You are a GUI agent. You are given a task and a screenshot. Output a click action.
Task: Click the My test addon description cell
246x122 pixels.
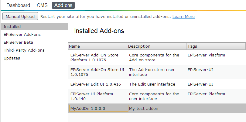coord(144,108)
